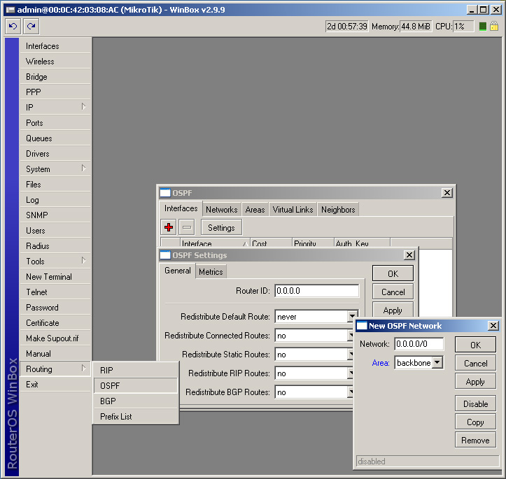Expand the IP submenu

pyautogui.click(x=56, y=107)
